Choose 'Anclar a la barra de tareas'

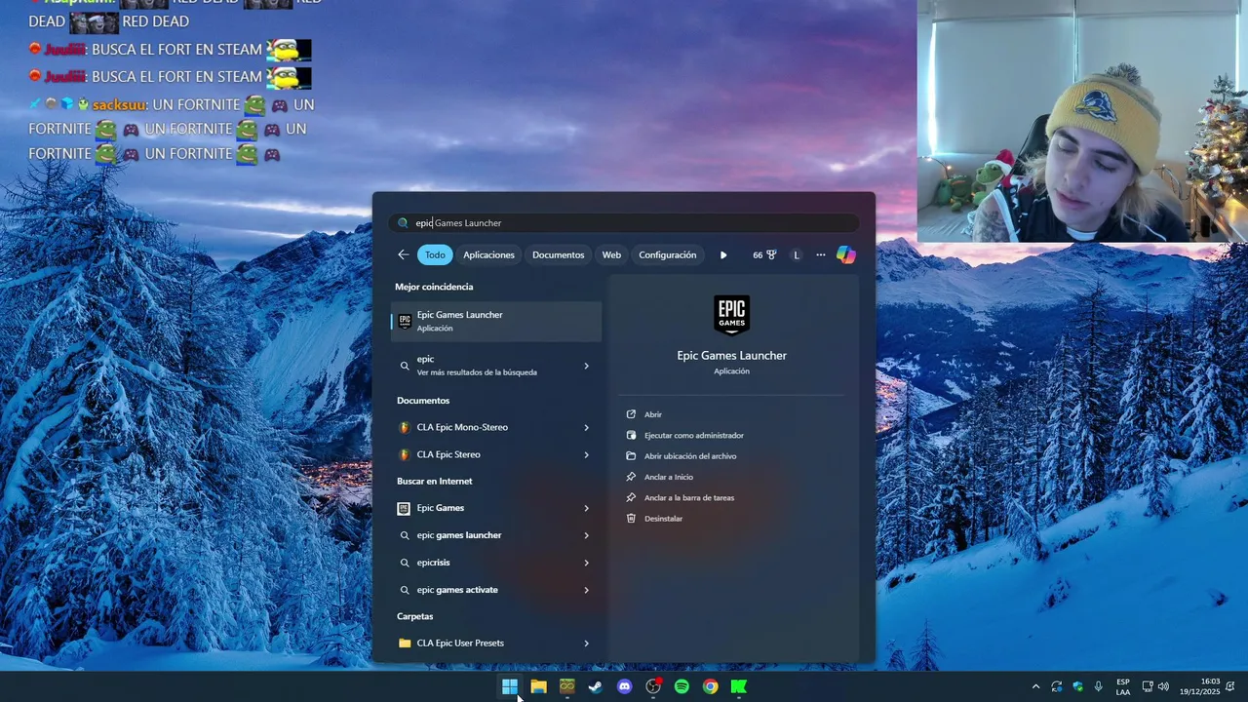tap(688, 498)
